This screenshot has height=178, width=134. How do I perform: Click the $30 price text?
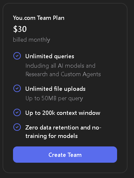[20, 29]
